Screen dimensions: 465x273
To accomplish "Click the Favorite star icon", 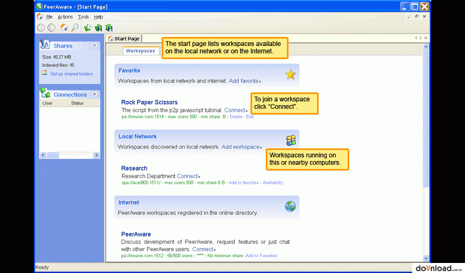I will point(291,74).
